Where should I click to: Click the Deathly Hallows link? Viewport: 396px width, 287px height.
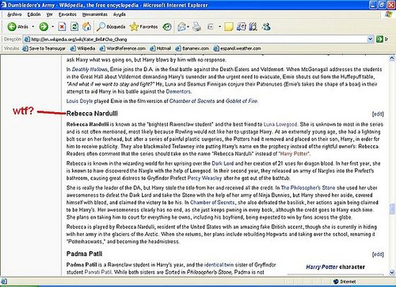(x=89, y=70)
